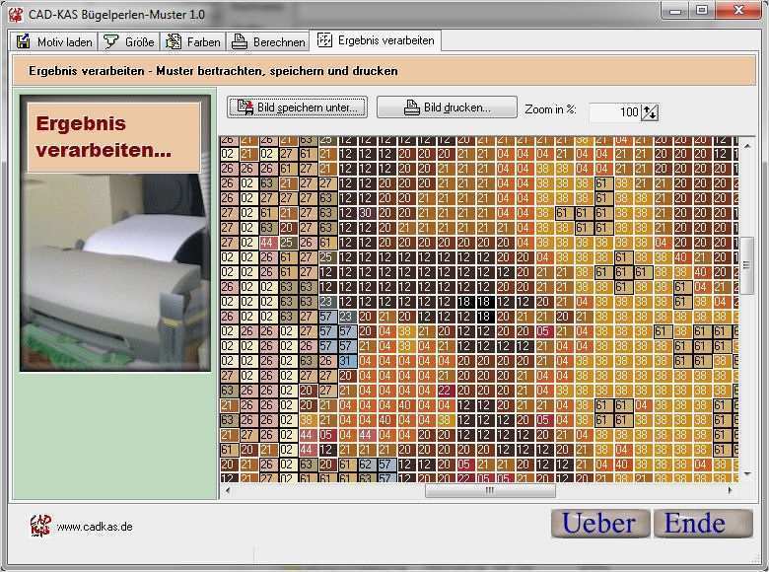Click the bead cell numbered 22 in pattern middle

[445, 391]
